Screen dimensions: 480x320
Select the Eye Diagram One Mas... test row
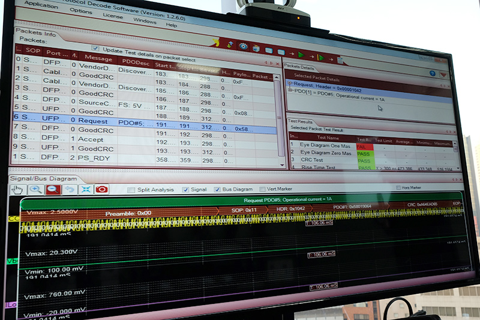(371, 146)
